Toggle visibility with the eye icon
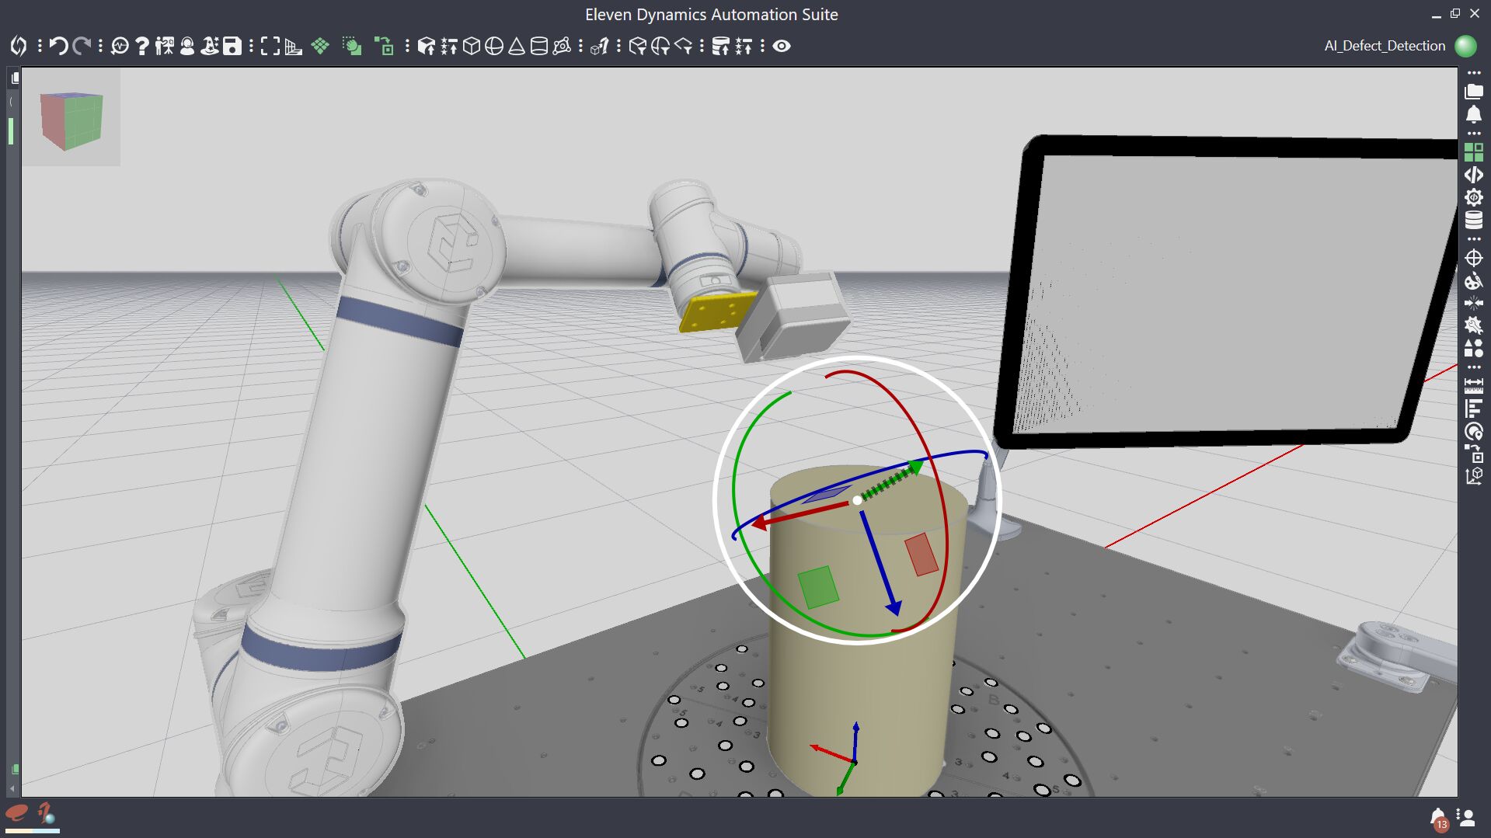This screenshot has height=838, width=1491. tap(782, 47)
